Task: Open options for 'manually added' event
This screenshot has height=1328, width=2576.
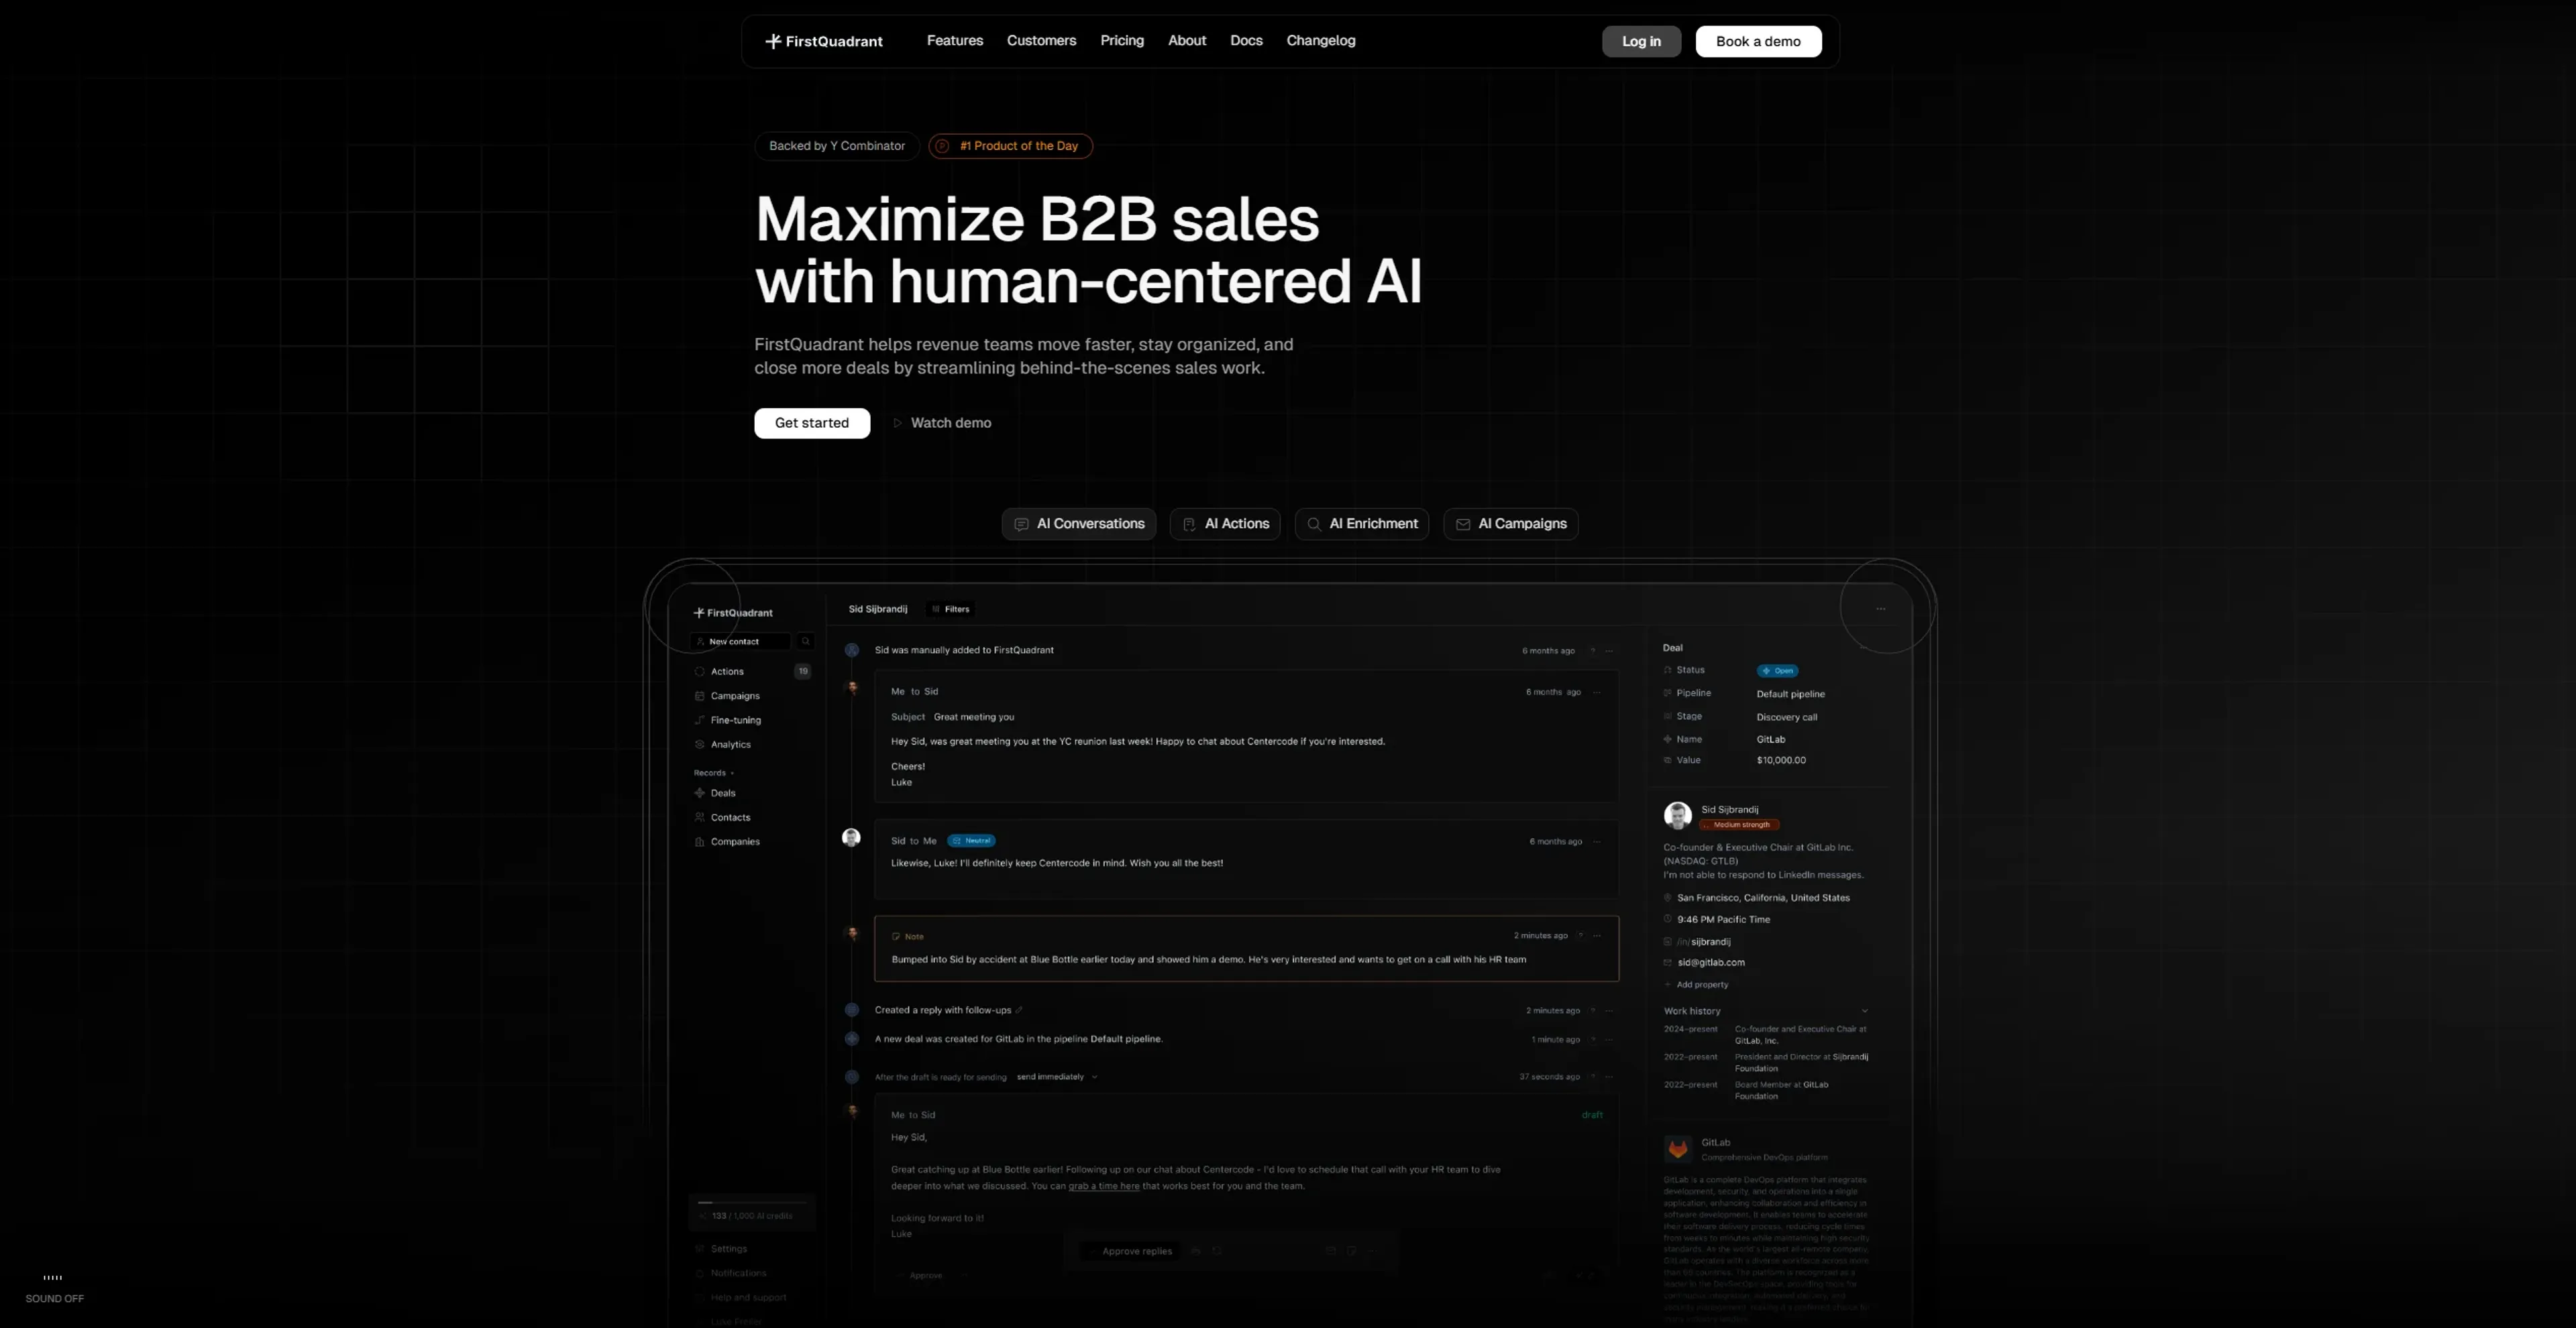Action: point(1609,650)
